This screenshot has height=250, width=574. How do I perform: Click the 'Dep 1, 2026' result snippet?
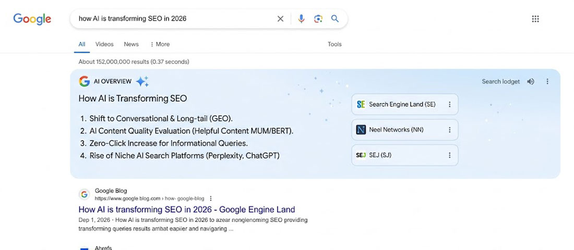click(x=193, y=224)
